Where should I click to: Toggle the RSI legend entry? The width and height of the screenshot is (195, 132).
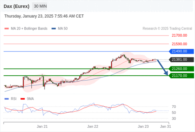pos(11,99)
